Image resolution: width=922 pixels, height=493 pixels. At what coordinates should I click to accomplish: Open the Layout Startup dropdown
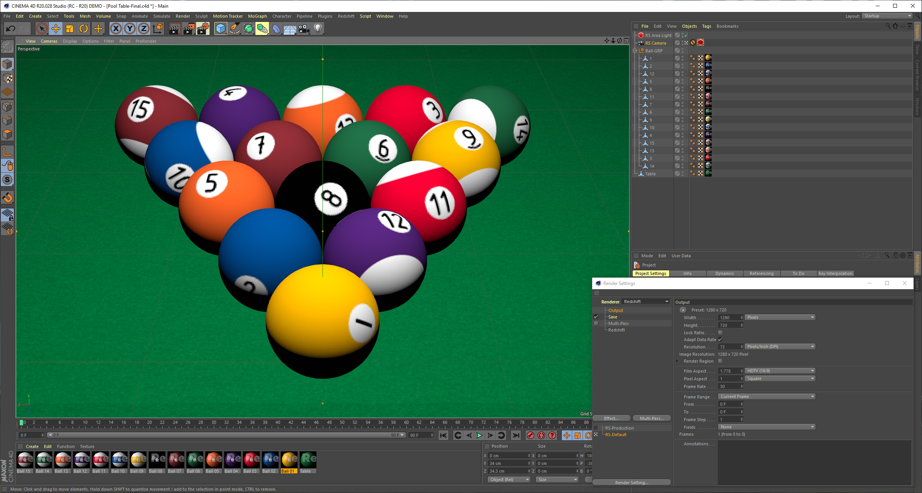coord(887,16)
